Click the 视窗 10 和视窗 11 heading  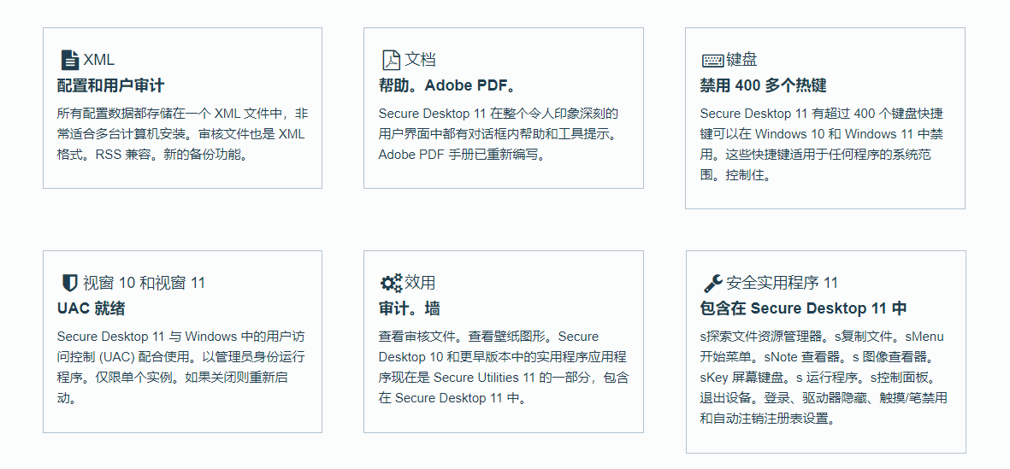[x=144, y=283]
